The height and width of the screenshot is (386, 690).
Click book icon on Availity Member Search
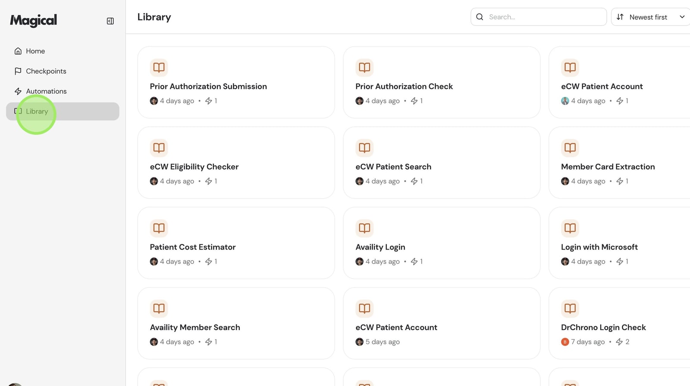click(159, 308)
